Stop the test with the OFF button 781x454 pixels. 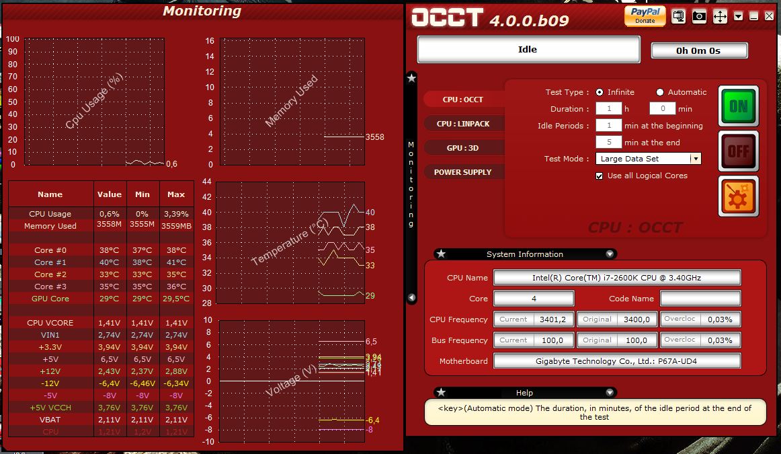(x=738, y=151)
